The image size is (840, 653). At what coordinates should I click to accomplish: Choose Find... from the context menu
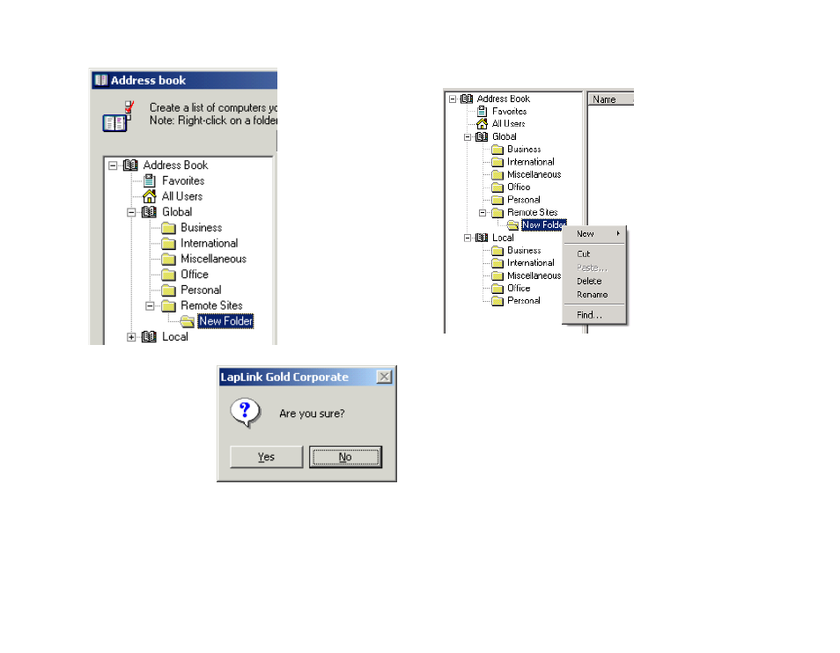594,315
